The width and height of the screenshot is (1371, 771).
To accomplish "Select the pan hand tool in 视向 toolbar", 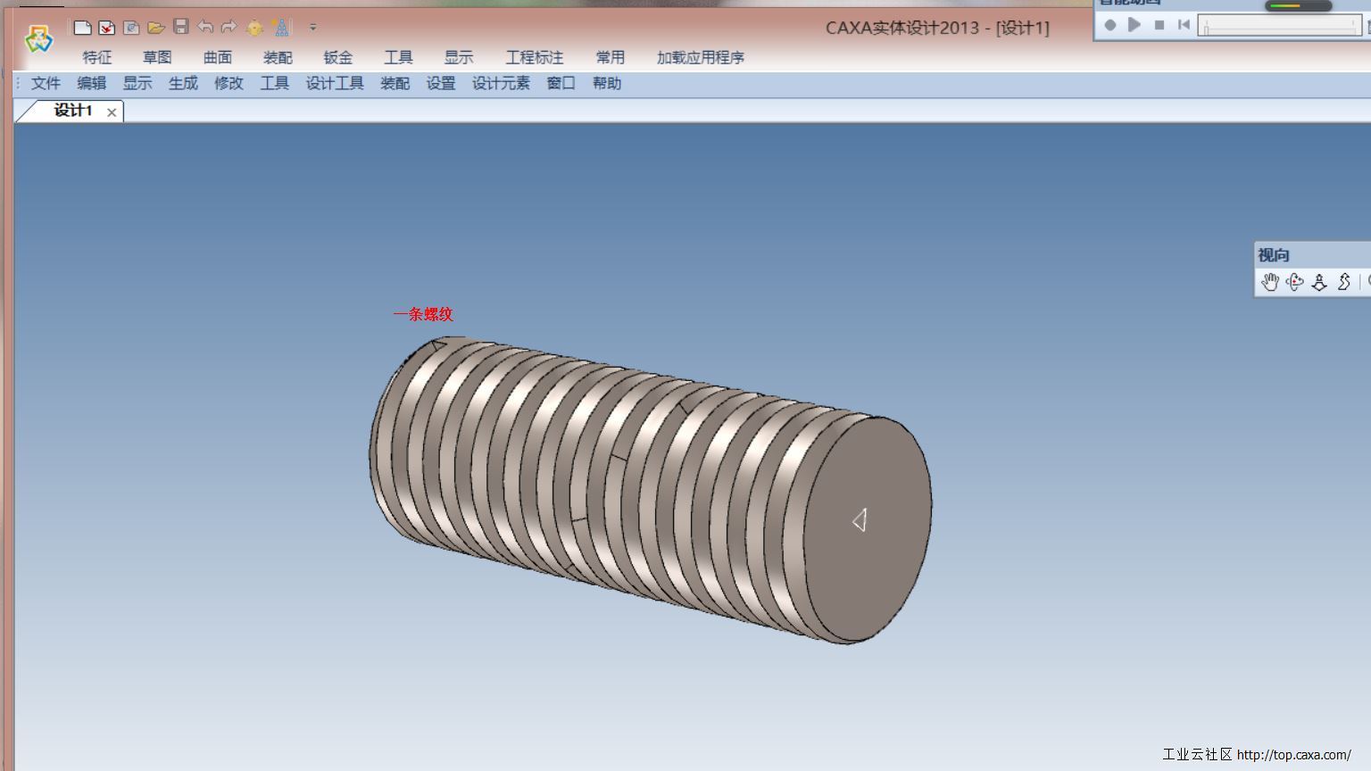I will click(1270, 282).
